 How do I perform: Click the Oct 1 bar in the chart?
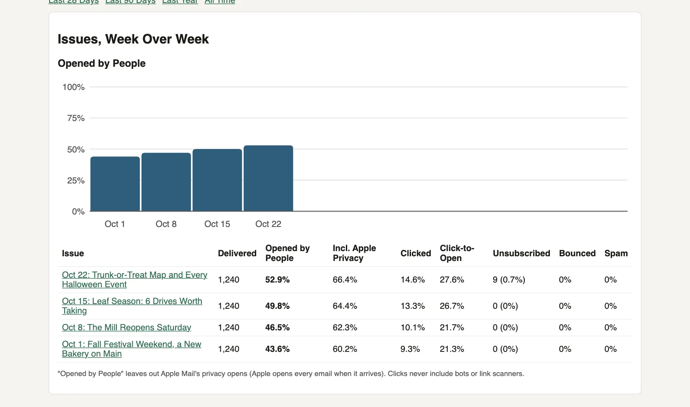[115, 184]
